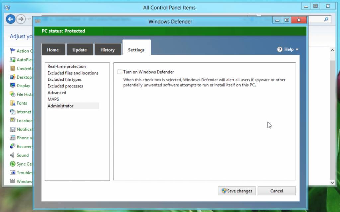Enable the Turn on Windows Defender checkbox

pos(120,72)
